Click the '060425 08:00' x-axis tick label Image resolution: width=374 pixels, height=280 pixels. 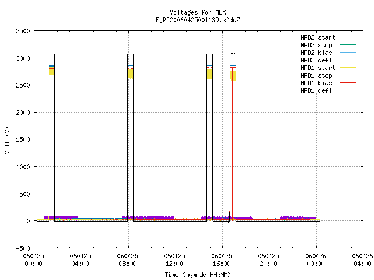pos(127,260)
